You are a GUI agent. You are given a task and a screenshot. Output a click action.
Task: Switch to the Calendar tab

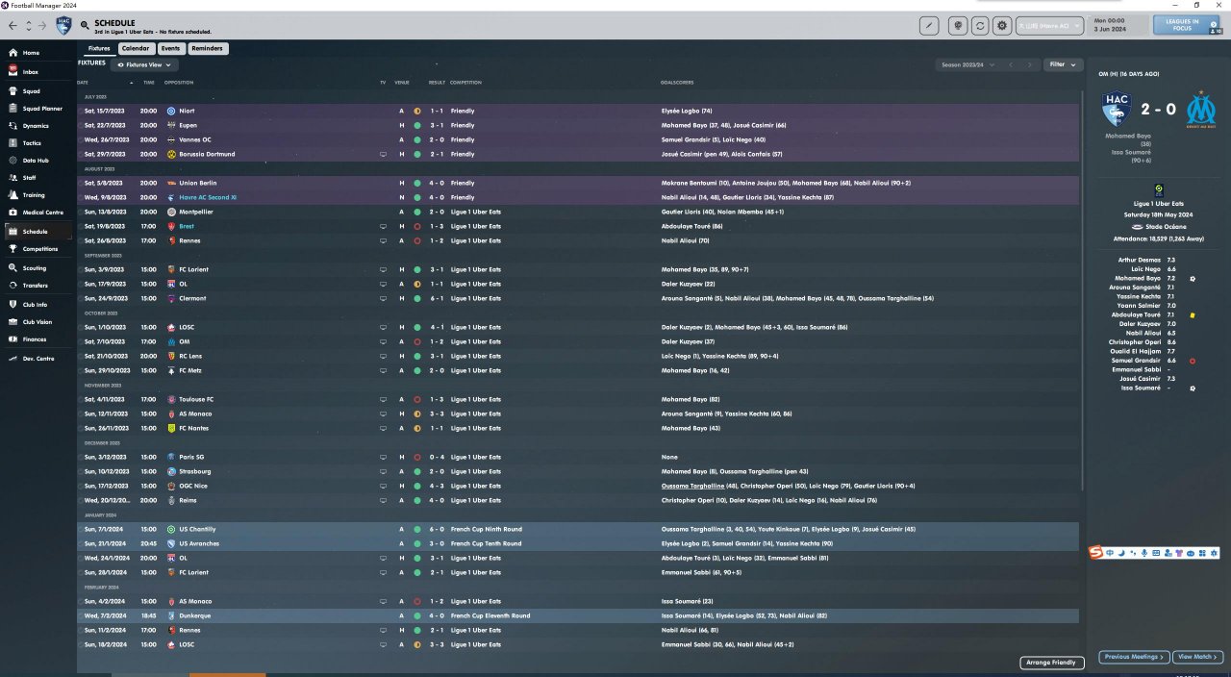click(x=136, y=48)
